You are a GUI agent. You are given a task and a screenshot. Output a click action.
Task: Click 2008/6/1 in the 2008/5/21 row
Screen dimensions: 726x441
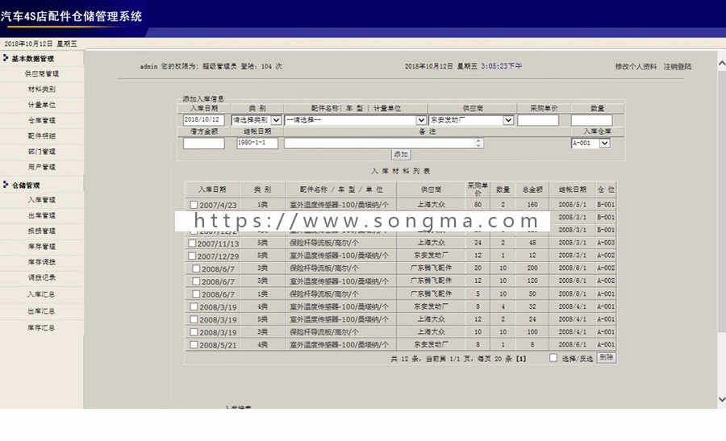click(x=572, y=345)
